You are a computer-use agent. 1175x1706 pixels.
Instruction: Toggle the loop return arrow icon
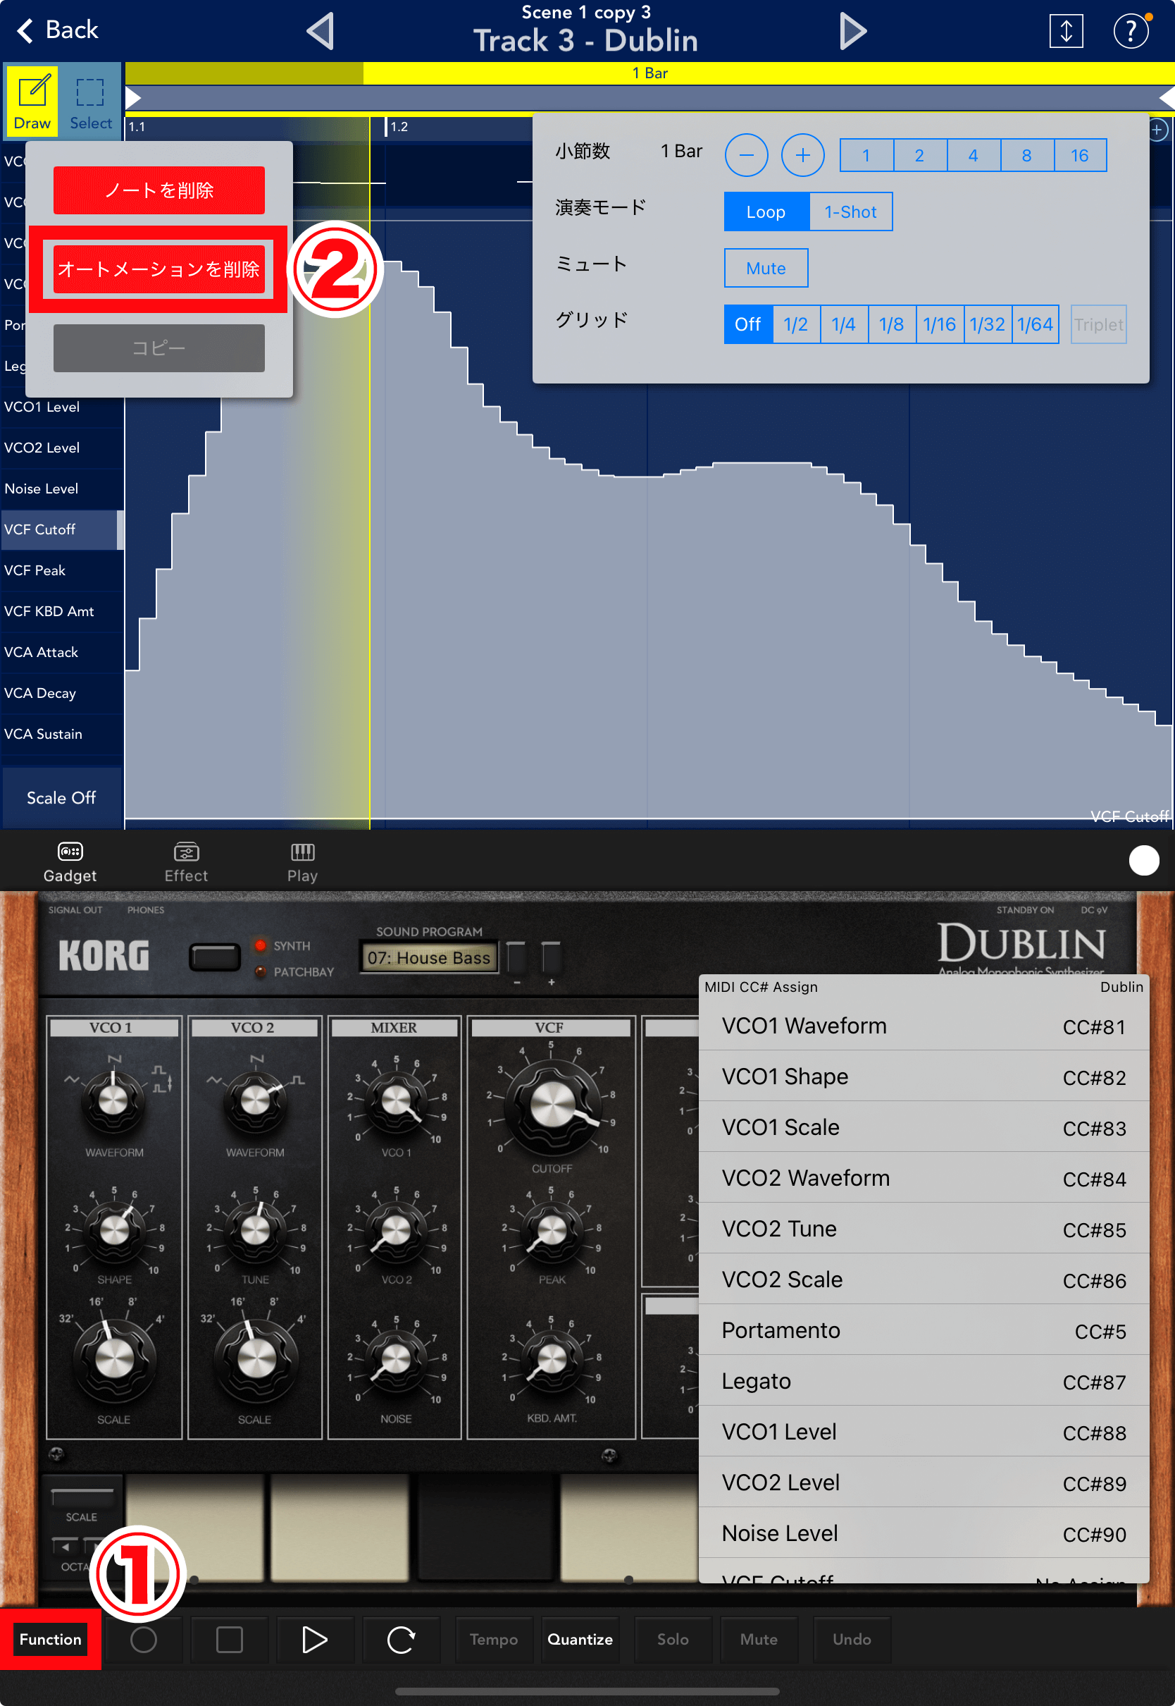tap(402, 1640)
